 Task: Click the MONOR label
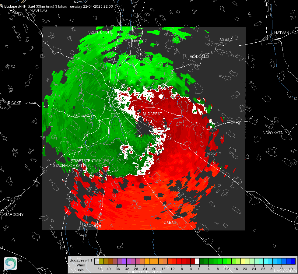[x=214, y=154]
